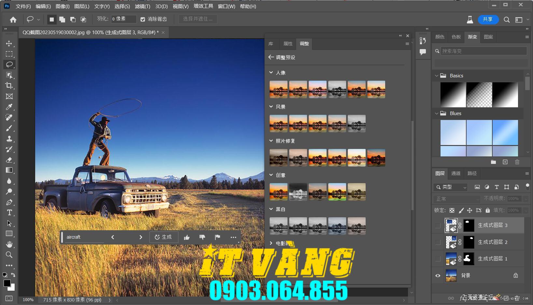
Task: Select the Lasso tool
Action: pyautogui.click(x=9, y=64)
